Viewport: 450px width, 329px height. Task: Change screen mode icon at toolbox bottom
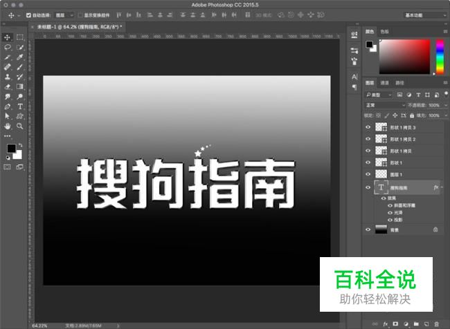click(x=20, y=167)
